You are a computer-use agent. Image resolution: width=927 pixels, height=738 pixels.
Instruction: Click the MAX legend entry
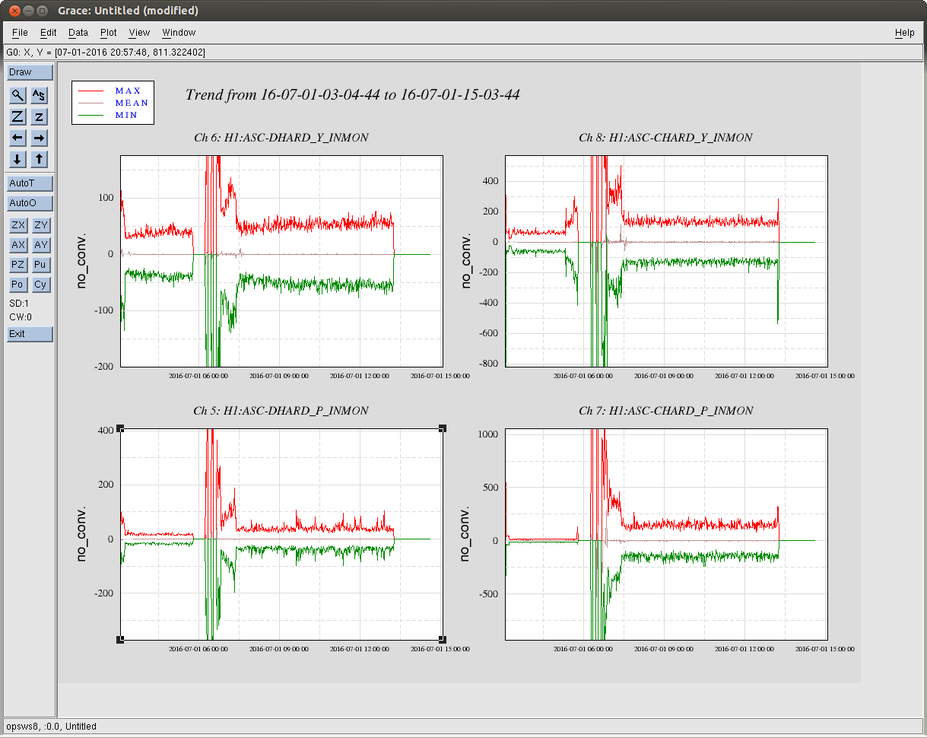[x=128, y=91]
